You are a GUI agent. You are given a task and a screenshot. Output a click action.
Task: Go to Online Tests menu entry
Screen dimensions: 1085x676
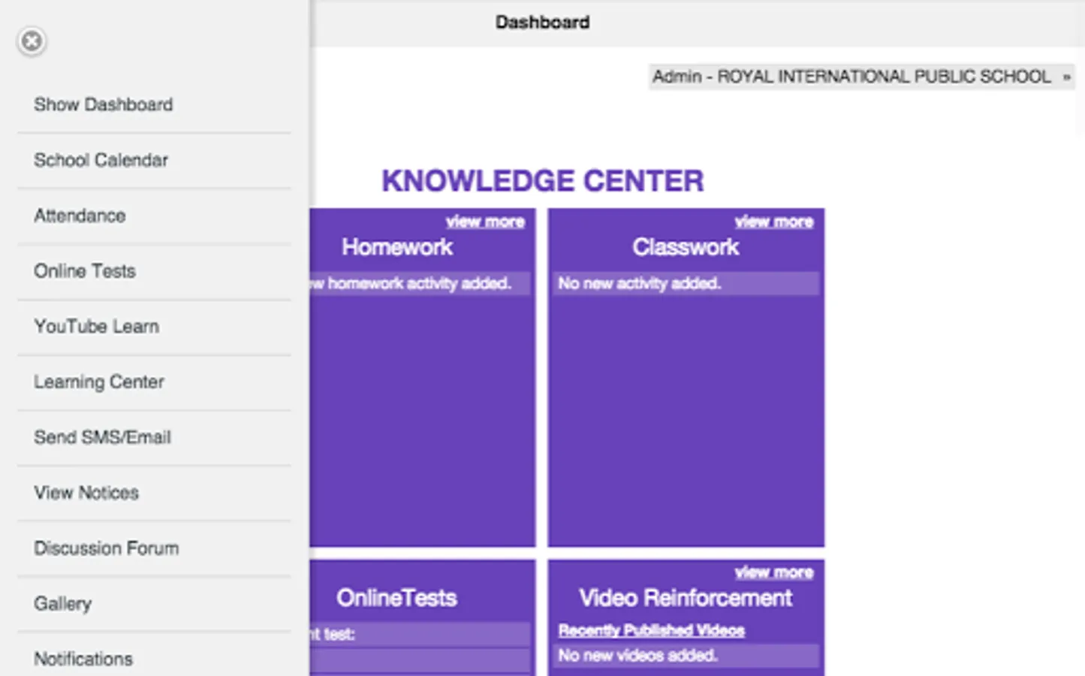85,271
